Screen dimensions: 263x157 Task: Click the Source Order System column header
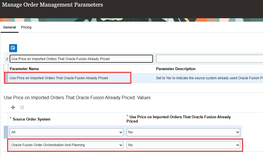[32, 119]
